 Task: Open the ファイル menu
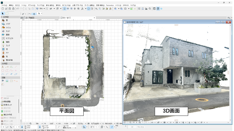(4, 5)
